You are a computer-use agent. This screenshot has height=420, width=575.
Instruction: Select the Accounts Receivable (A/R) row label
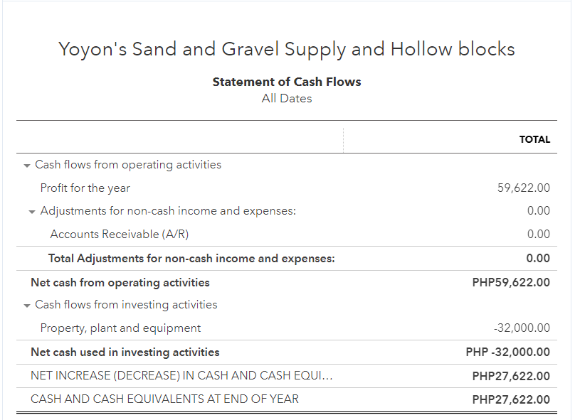tap(119, 235)
